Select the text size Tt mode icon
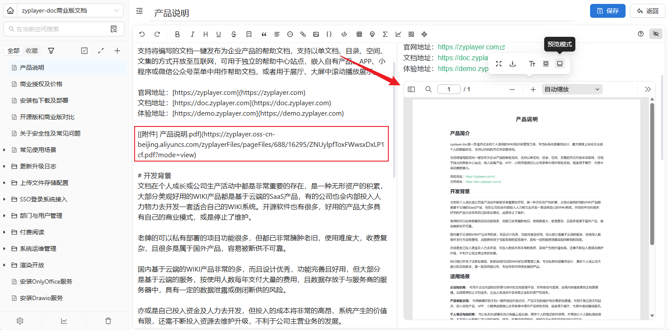Screen dimensions: 668x330 pos(532,64)
